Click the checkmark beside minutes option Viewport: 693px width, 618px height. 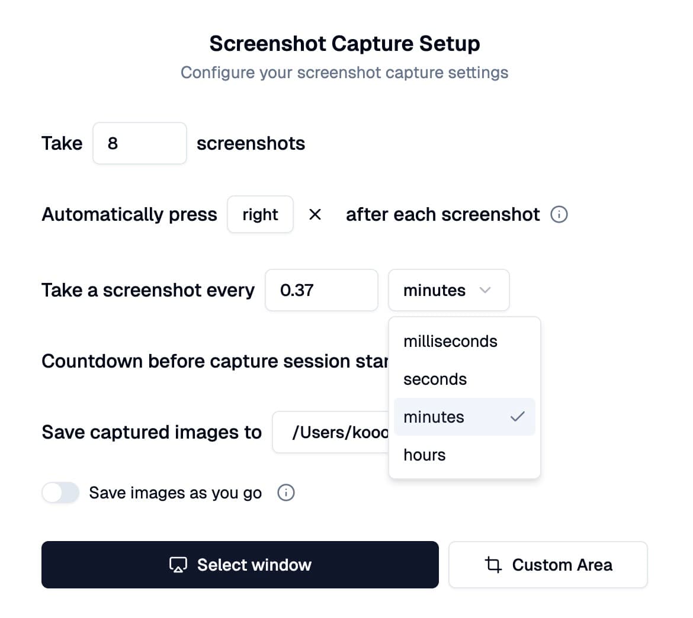click(517, 417)
